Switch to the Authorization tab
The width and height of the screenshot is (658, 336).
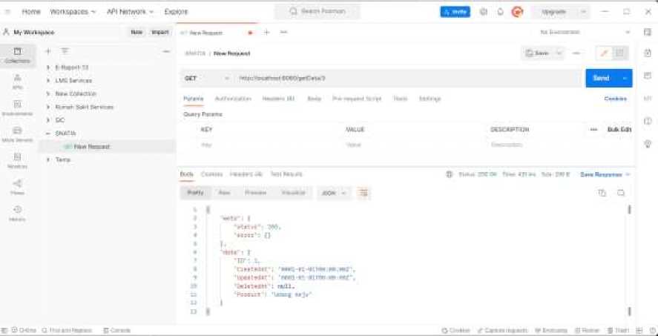coord(233,99)
